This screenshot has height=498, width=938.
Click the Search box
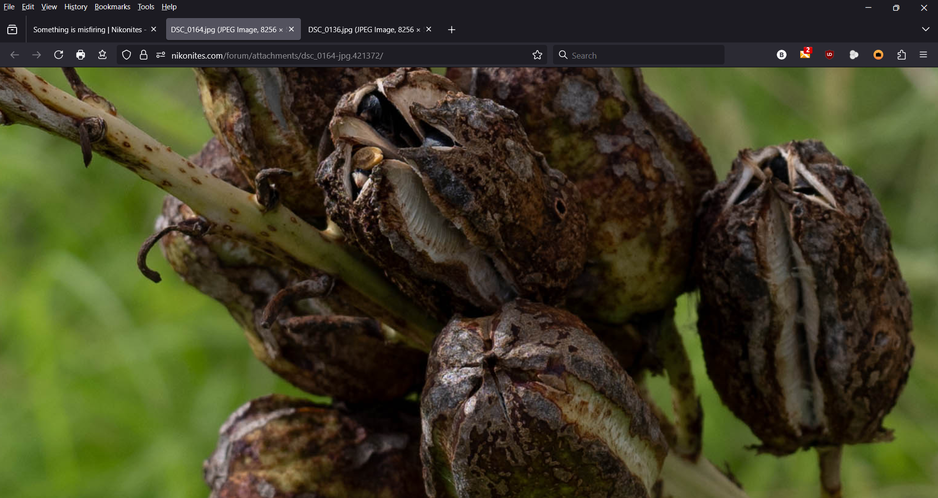click(639, 55)
